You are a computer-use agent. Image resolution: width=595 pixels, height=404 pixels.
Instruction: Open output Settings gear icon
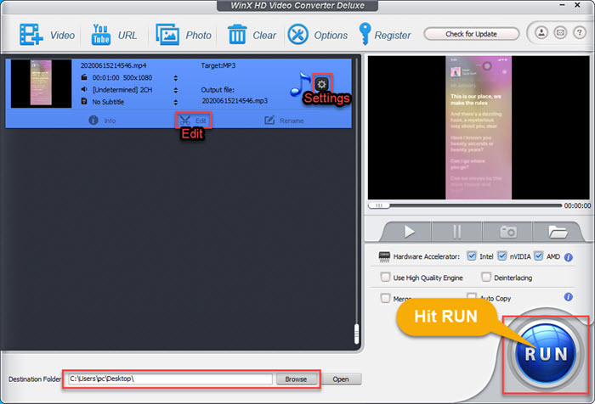[322, 84]
